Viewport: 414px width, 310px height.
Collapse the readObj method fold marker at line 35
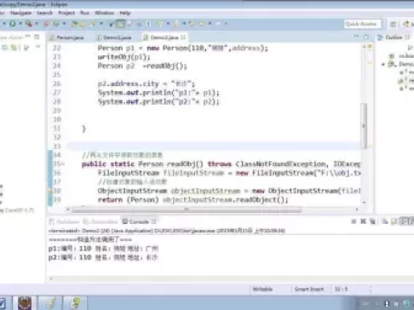tap(63, 164)
